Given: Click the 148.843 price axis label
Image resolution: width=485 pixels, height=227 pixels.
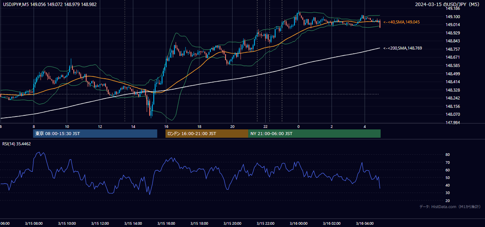Looking at the screenshot, I should coord(453,41).
